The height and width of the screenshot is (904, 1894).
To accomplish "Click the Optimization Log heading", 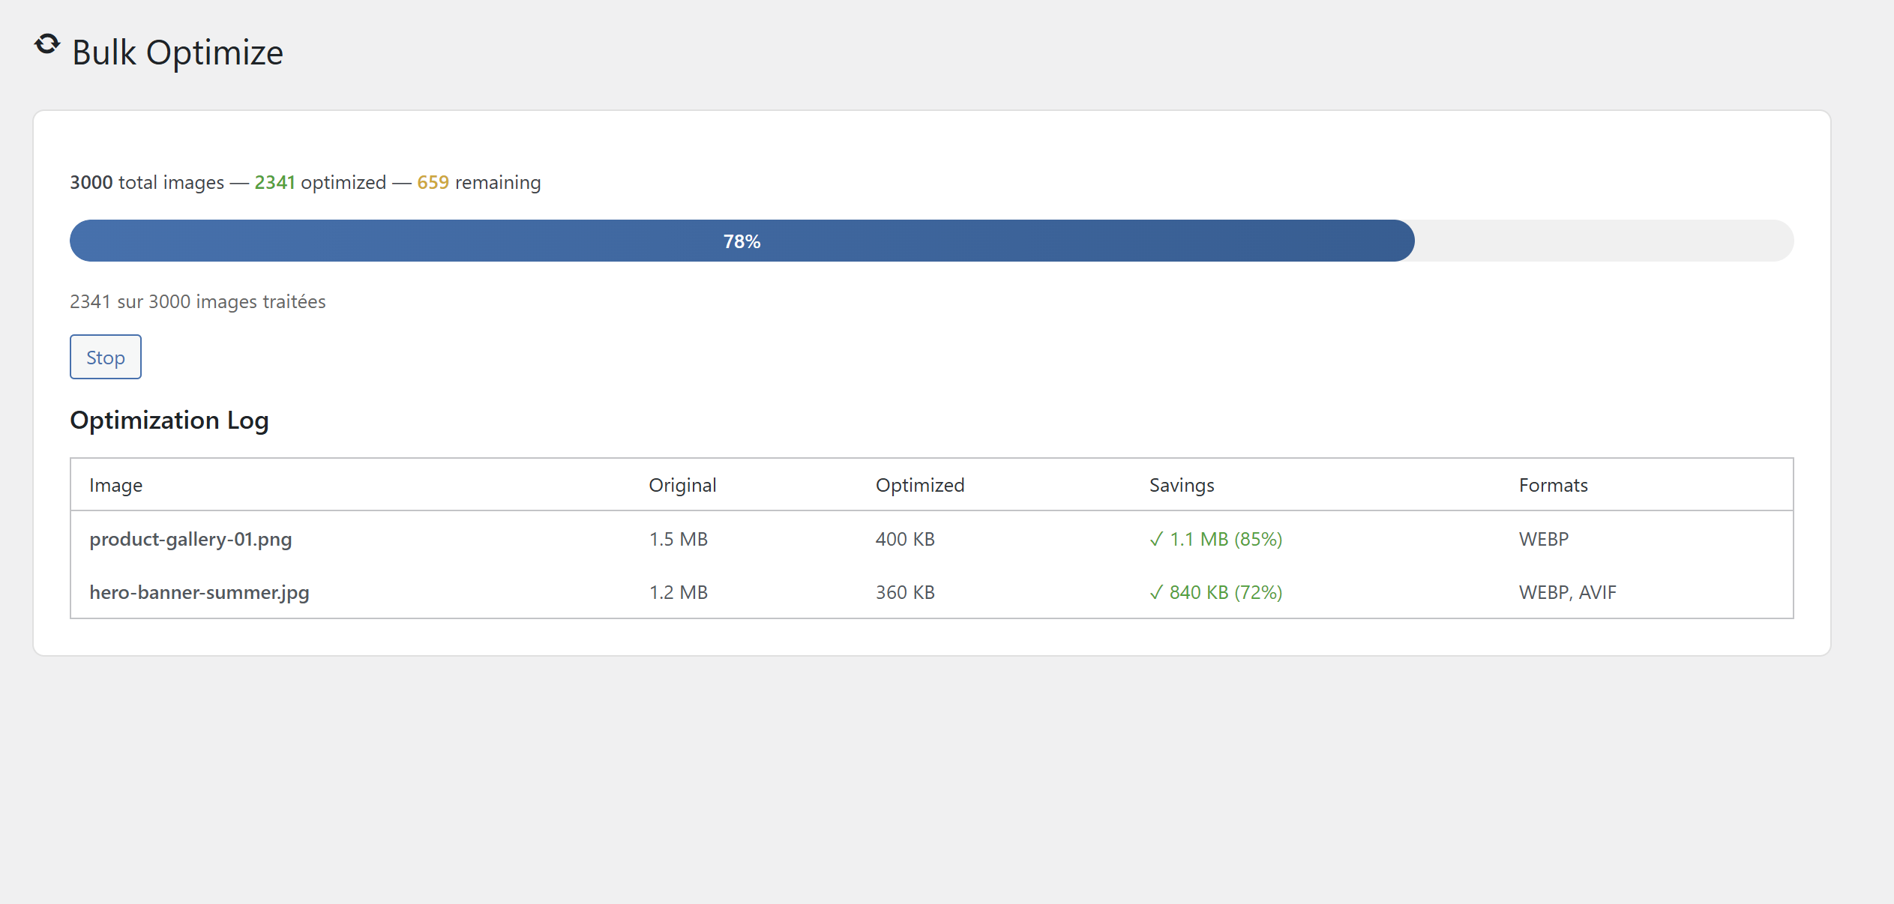I will (x=169, y=421).
